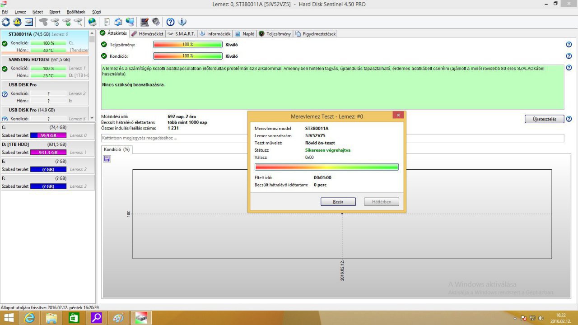Click help icon next to Teljesítmény row
This screenshot has width=578, height=325.
click(x=569, y=45)
